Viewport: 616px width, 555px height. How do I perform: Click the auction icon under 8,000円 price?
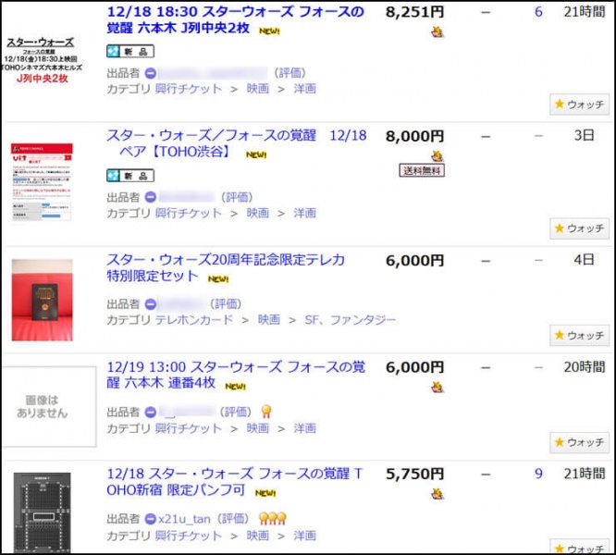click(x=437, y=156)
